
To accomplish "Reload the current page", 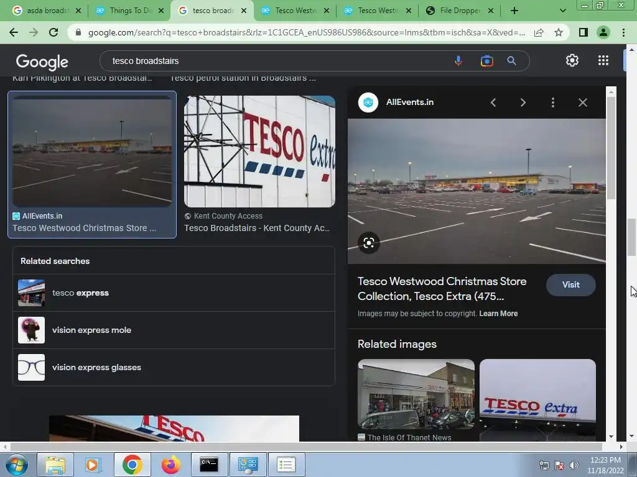I will pyautogui.click(x=53, y=32).
